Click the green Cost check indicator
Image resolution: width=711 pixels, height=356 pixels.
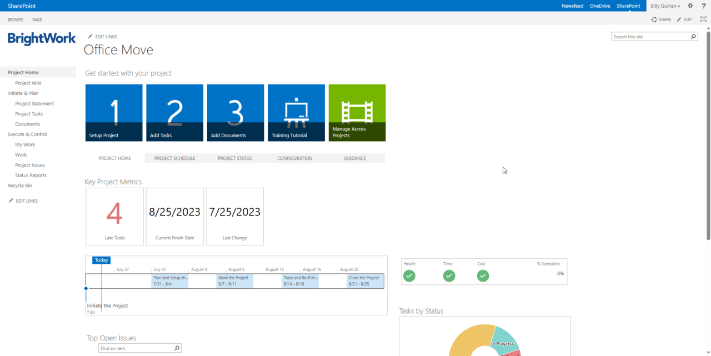coord(482,275)
